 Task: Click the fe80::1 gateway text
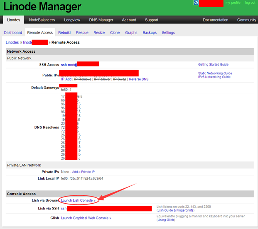point(66,90)
